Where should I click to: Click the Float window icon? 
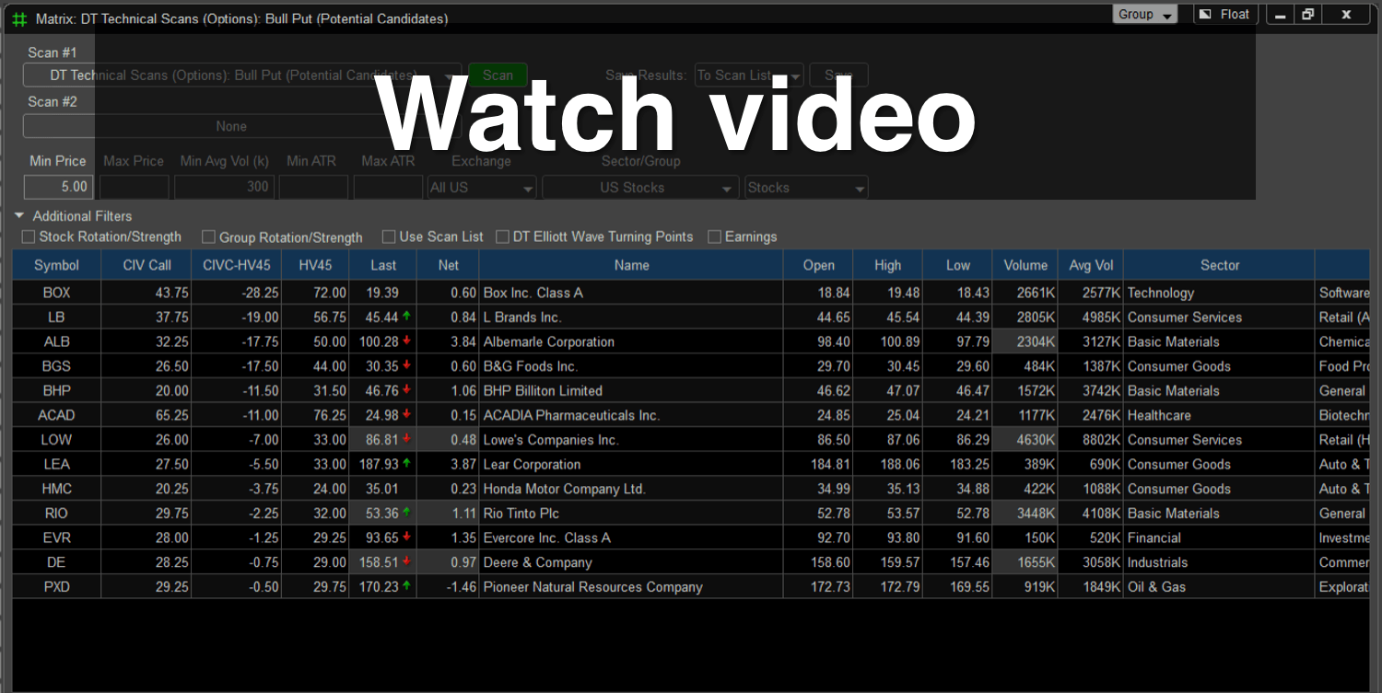(1206, 14)
